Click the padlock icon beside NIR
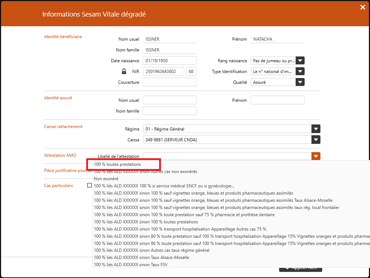Viewport: 370px width, 278px height. click(124, 71)
